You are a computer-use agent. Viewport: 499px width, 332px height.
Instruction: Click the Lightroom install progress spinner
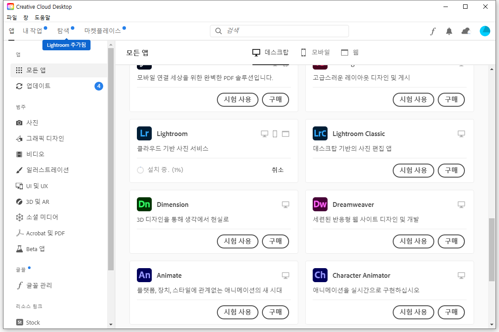tap(140, 170)
